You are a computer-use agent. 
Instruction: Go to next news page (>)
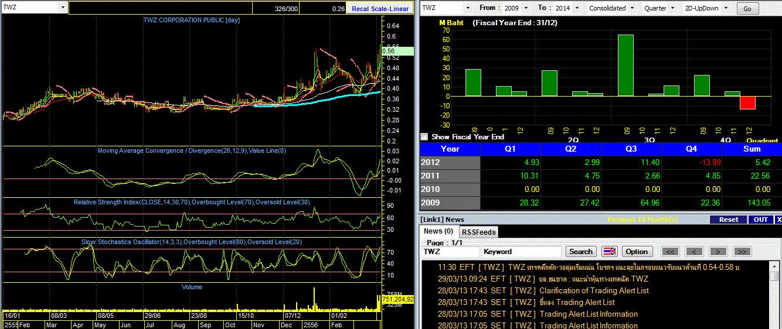click(x=718, y=252)
